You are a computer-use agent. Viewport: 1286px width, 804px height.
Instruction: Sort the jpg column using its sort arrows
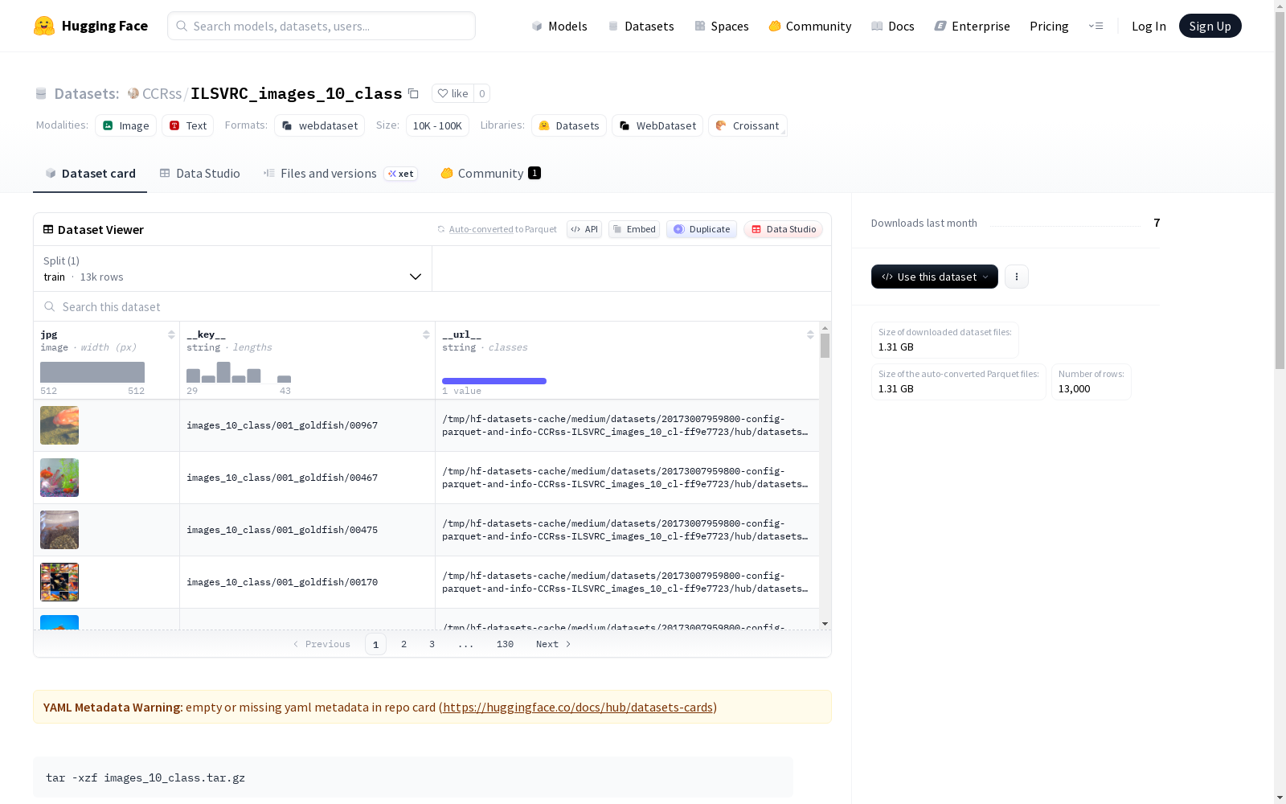(171, 334)
